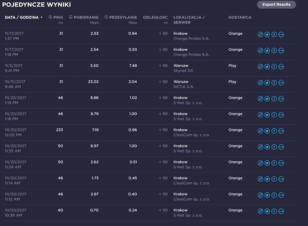Click the 7.48 upload speed value
Screen dimensions: 308x226
pos(133,66)
